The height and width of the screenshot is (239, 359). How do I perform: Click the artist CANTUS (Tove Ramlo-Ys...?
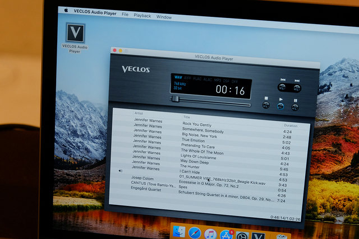pos(153,184)
